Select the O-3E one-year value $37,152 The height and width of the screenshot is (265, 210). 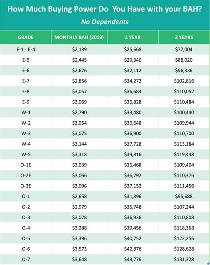(x=133, y=186)
